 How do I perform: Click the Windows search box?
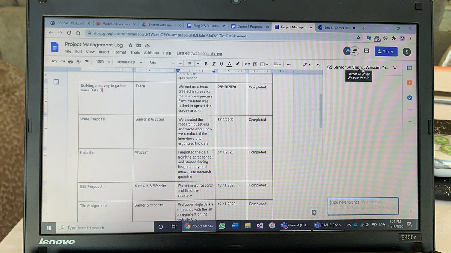[105, 227]
